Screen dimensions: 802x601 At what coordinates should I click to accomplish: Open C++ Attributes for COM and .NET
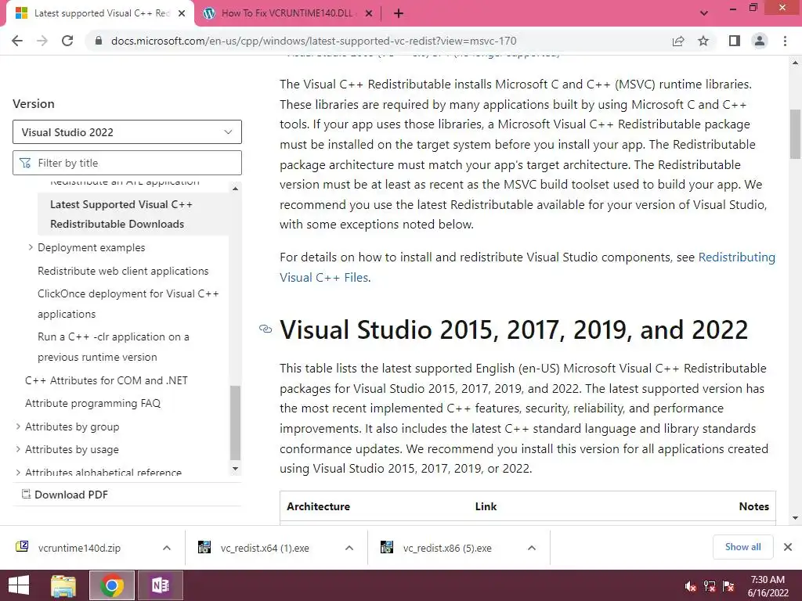tap(107, 380)
